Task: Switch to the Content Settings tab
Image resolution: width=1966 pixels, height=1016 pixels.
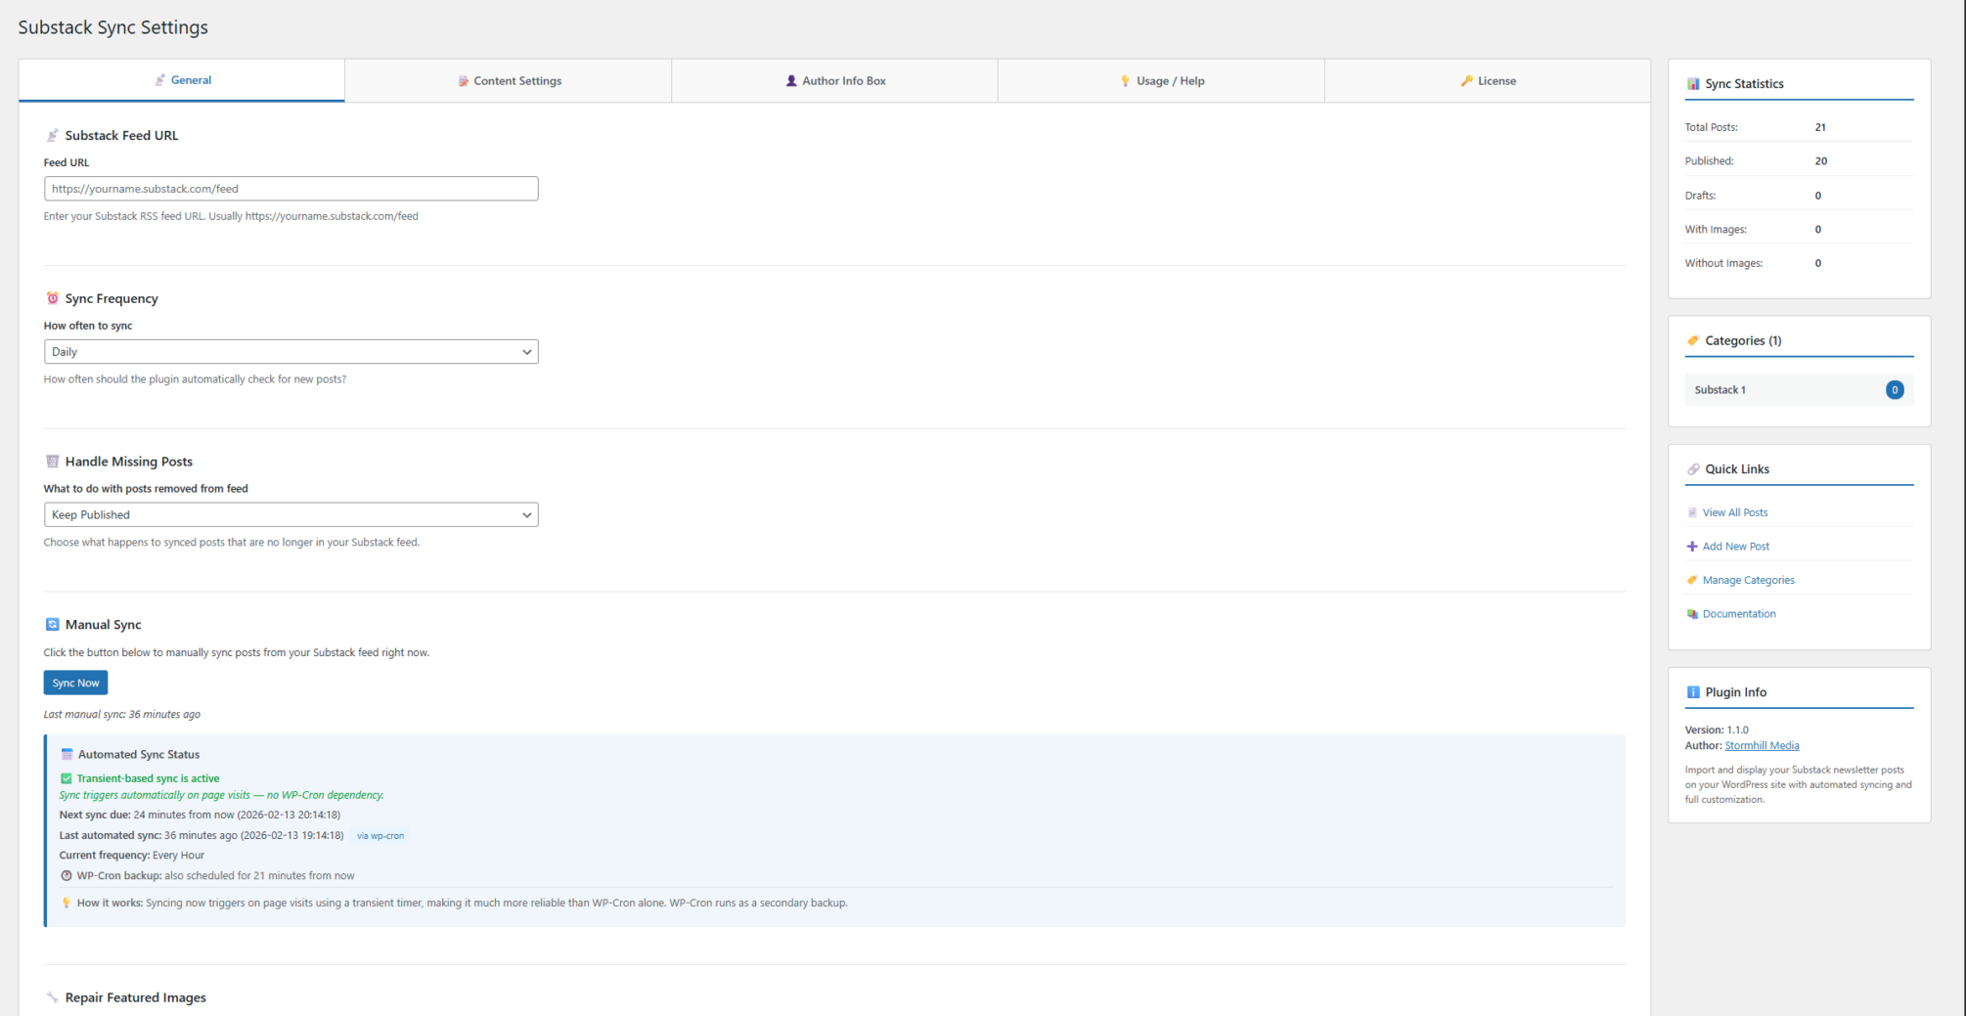Action: [509, 81]
